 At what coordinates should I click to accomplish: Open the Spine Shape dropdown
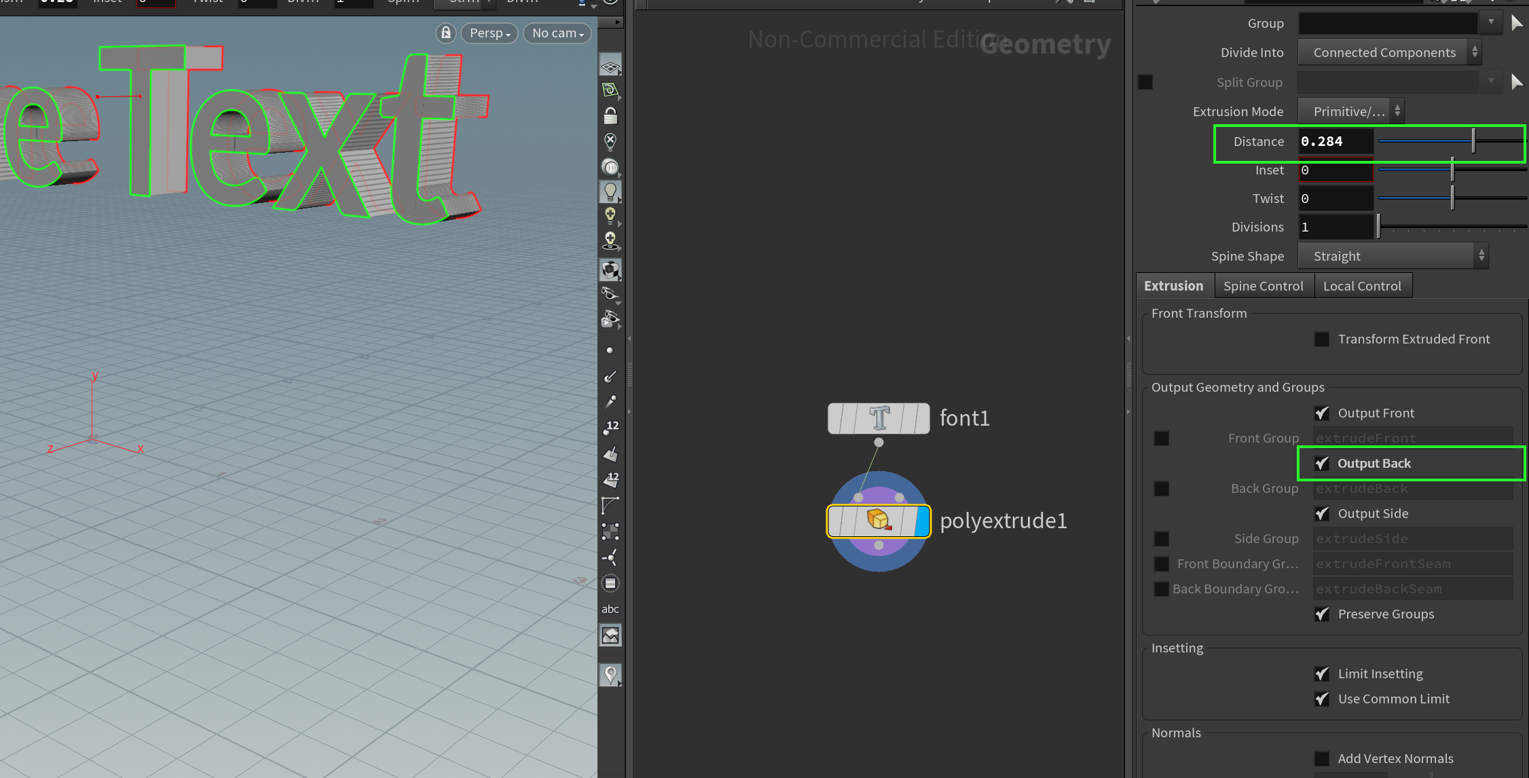coord(1393,256)
